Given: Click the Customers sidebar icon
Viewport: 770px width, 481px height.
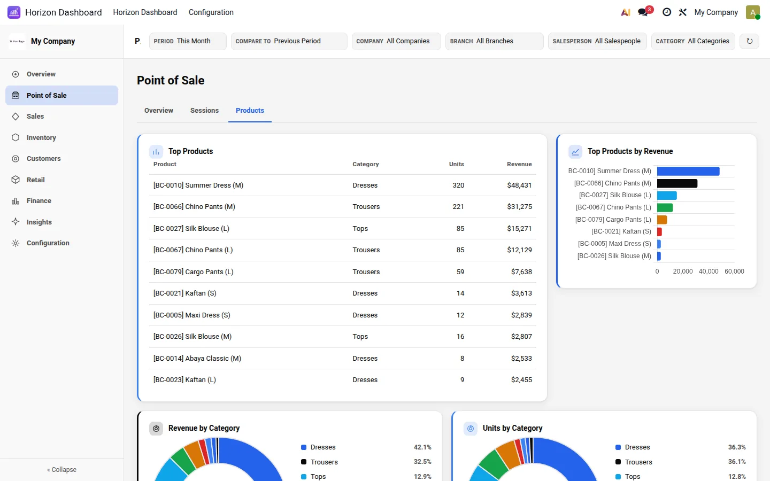Looking at the screenshot, I should [x=16, y=159].
